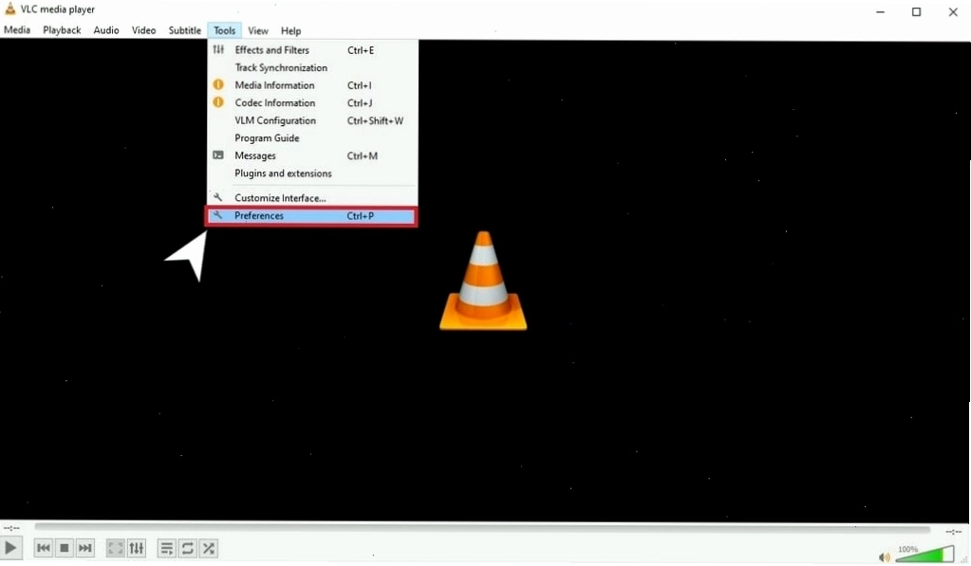Image resolution: width=971 pixels, height=566 pixels.
Task: Minimize the VLC window
Action: pyautogui.click(x=880, y=11)
